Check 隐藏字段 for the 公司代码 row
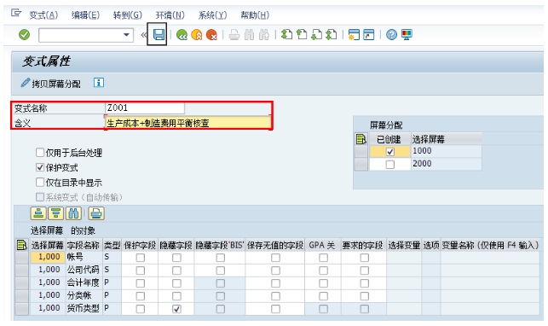The width and height of the screenshot is (548, 326). coord(176,271)
